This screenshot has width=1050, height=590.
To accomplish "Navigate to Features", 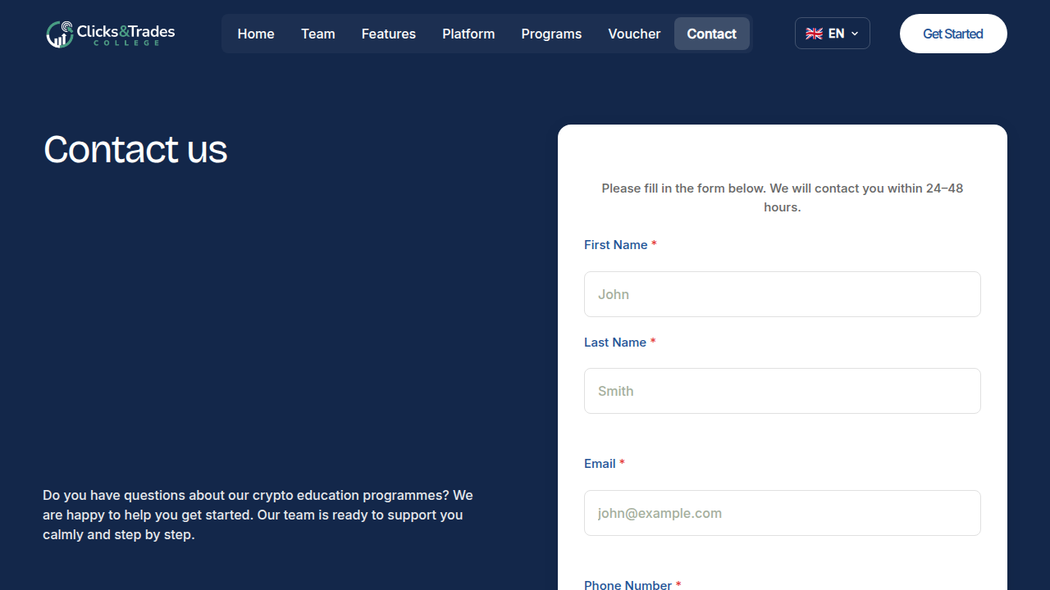I will (x=388, y=34).
